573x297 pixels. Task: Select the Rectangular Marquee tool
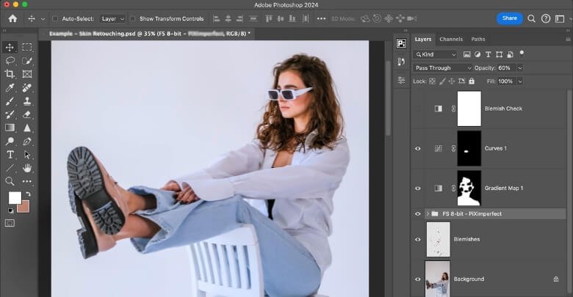click(26, 48)
